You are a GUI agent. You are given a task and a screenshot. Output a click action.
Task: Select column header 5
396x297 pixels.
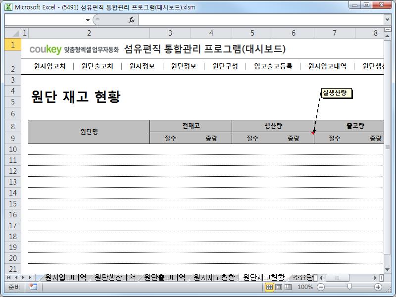click(x=252, y=33)
